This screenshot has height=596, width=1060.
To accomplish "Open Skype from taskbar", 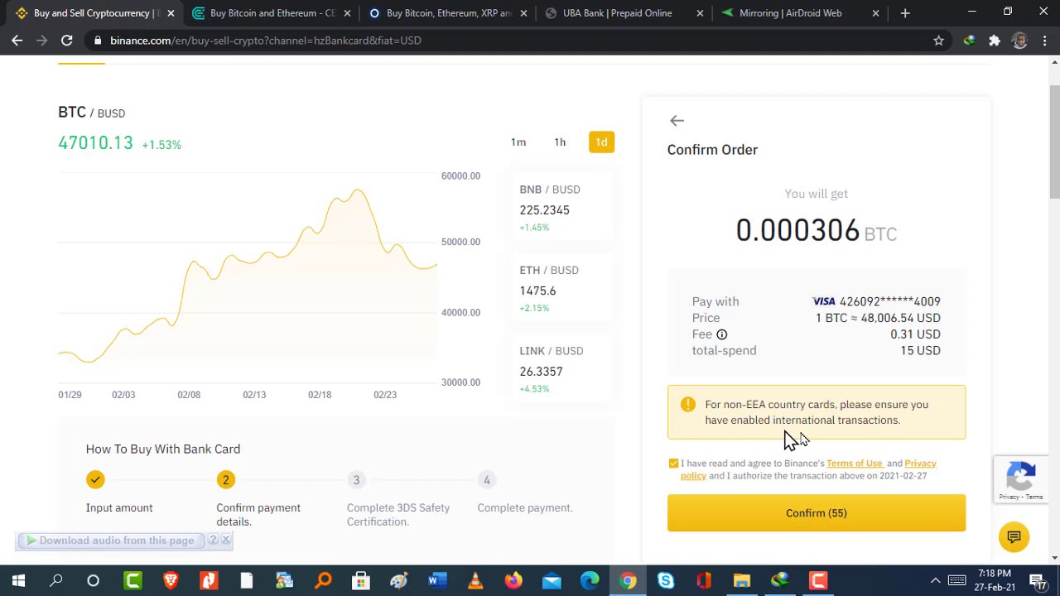I will pos(666,581).
